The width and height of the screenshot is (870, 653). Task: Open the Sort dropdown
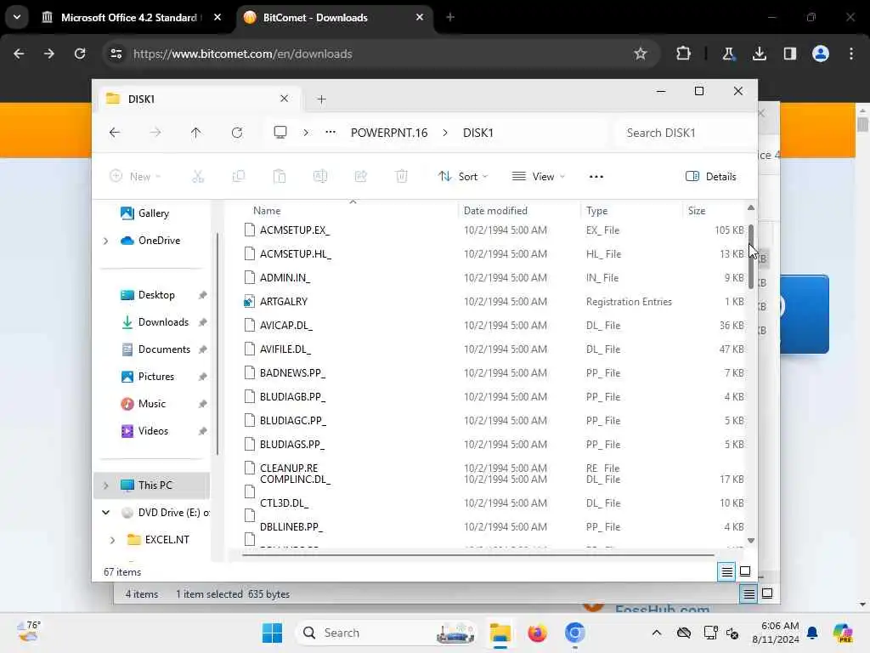coord(463,177)
